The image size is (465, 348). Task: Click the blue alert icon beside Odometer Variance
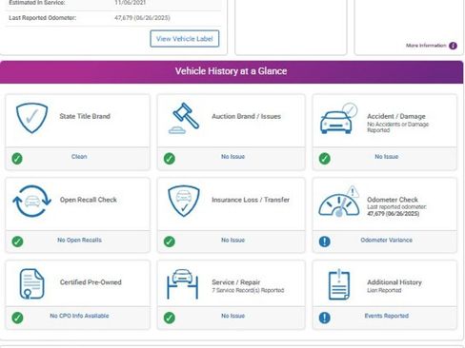point(324,242)
